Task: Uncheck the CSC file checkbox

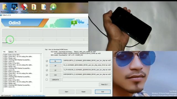Action: pyautogui.click(x=47, y=75)
